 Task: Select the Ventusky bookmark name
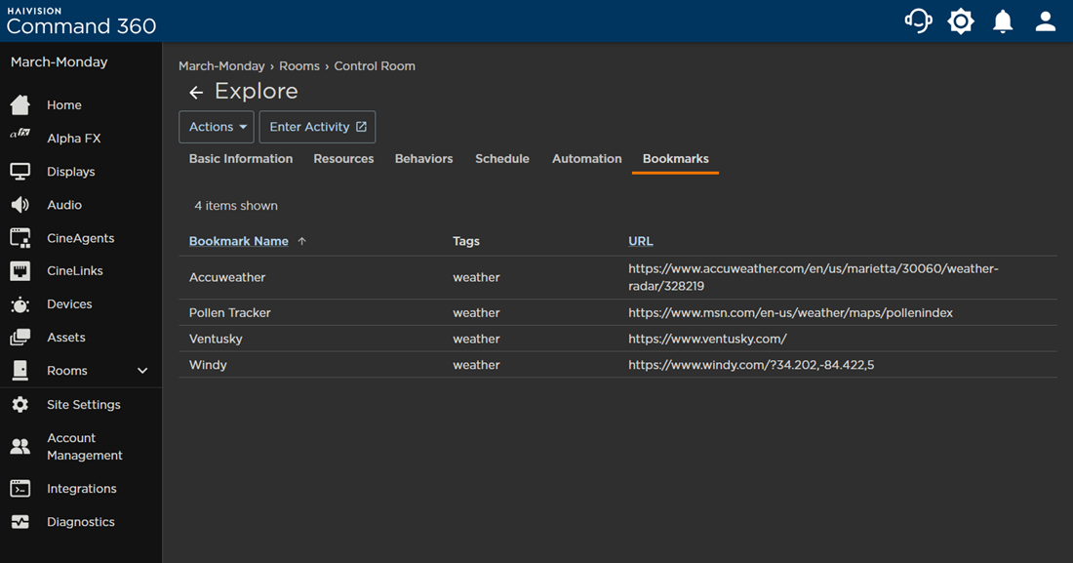[216, 339]
